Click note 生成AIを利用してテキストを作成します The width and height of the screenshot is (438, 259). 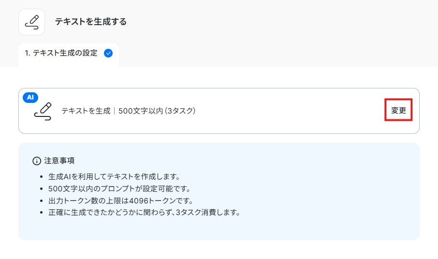click(114, 177)
